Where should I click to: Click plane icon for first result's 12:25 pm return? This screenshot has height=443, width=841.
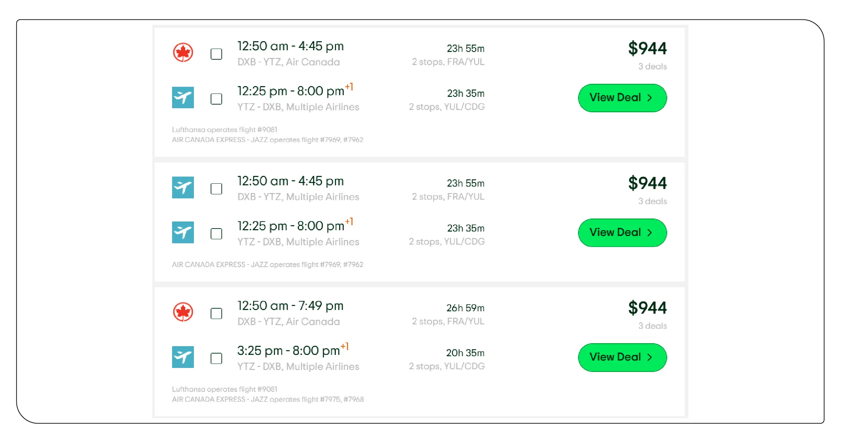click(x=183, y=98)
